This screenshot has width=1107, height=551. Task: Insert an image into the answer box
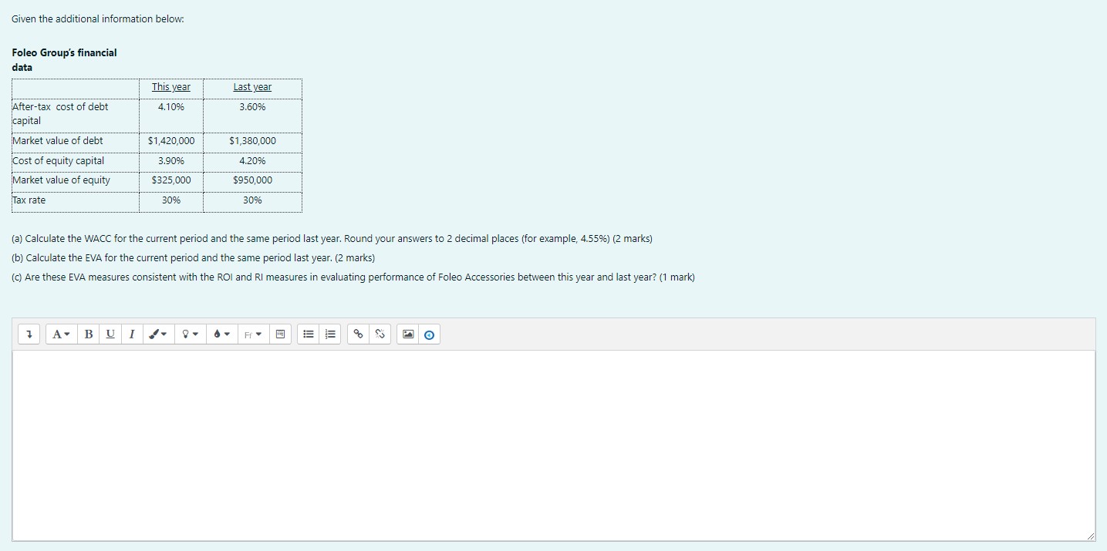407,334
